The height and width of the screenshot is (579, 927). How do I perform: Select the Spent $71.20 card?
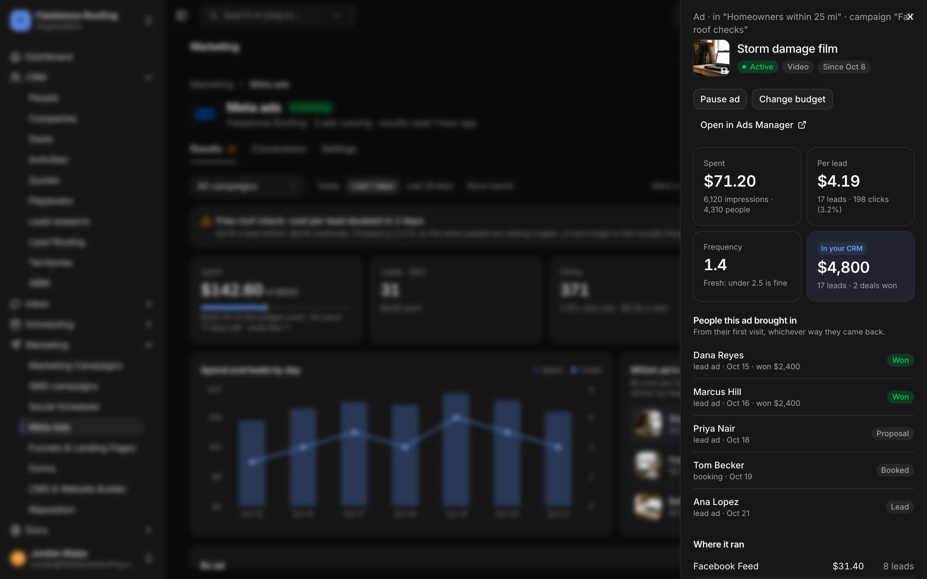(746, 187)
